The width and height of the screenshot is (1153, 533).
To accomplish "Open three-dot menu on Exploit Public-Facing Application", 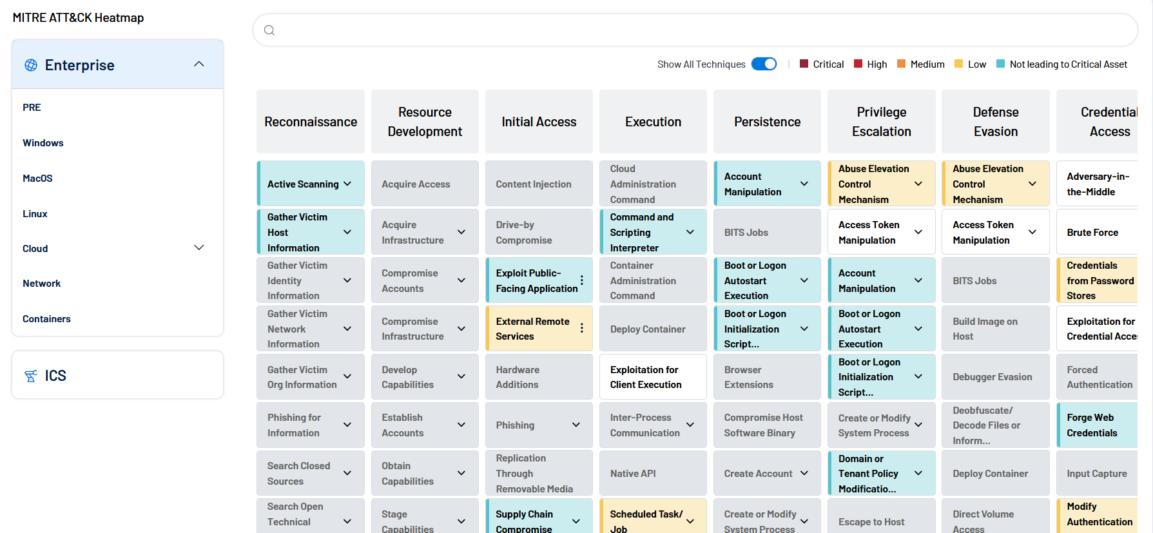I will tap(582, 280).
